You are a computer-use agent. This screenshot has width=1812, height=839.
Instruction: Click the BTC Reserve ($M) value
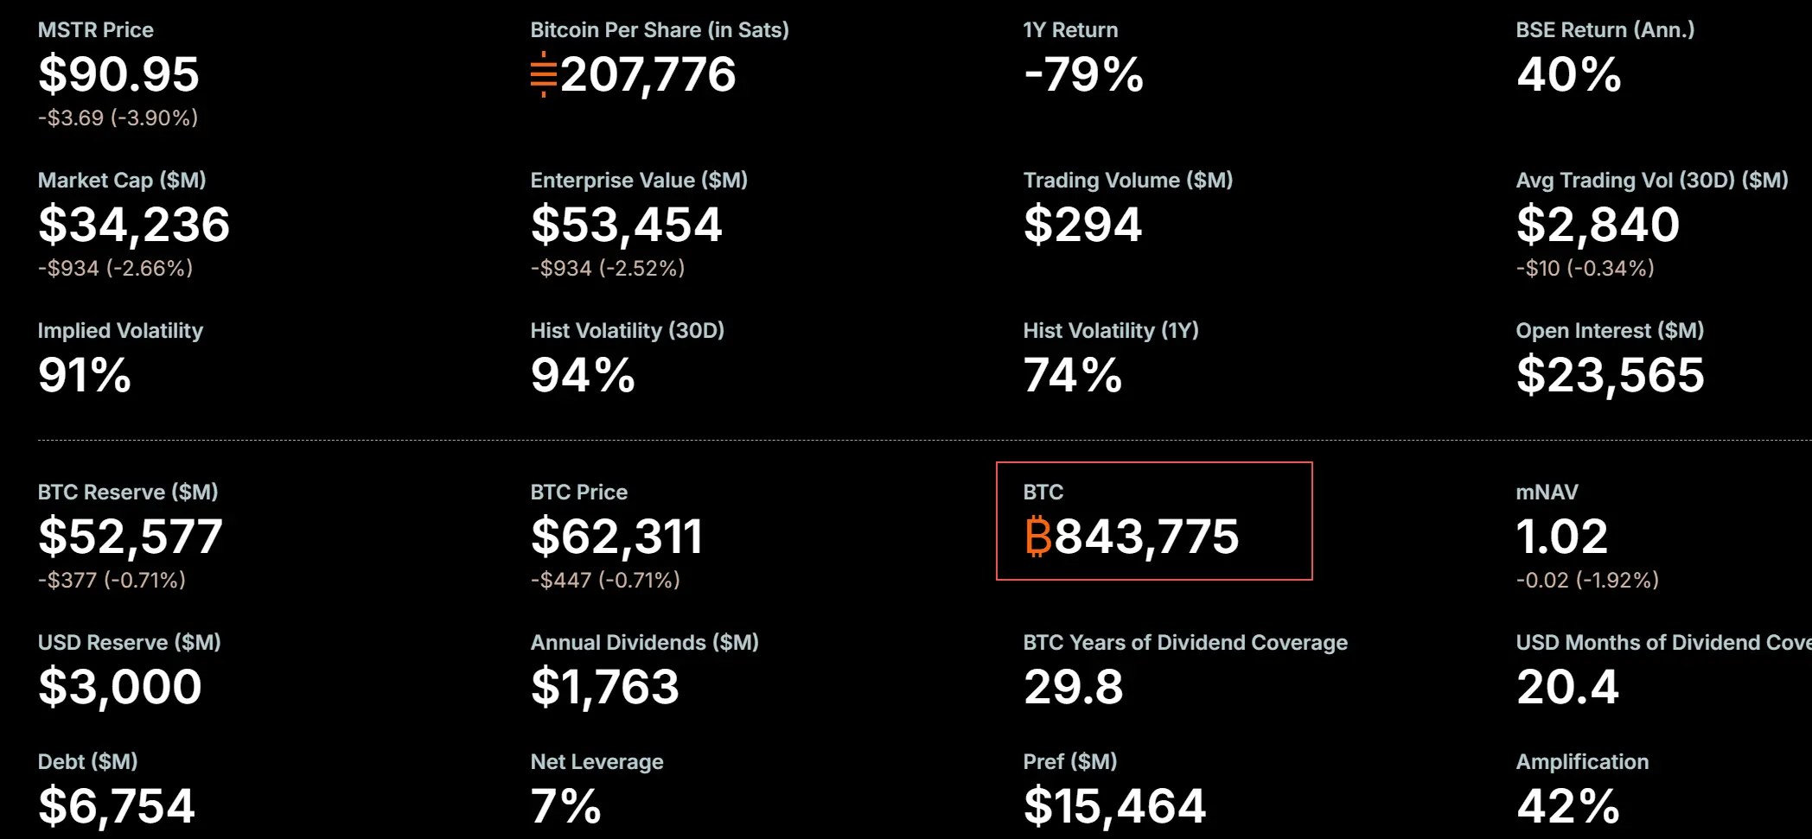tap(131, 537)
